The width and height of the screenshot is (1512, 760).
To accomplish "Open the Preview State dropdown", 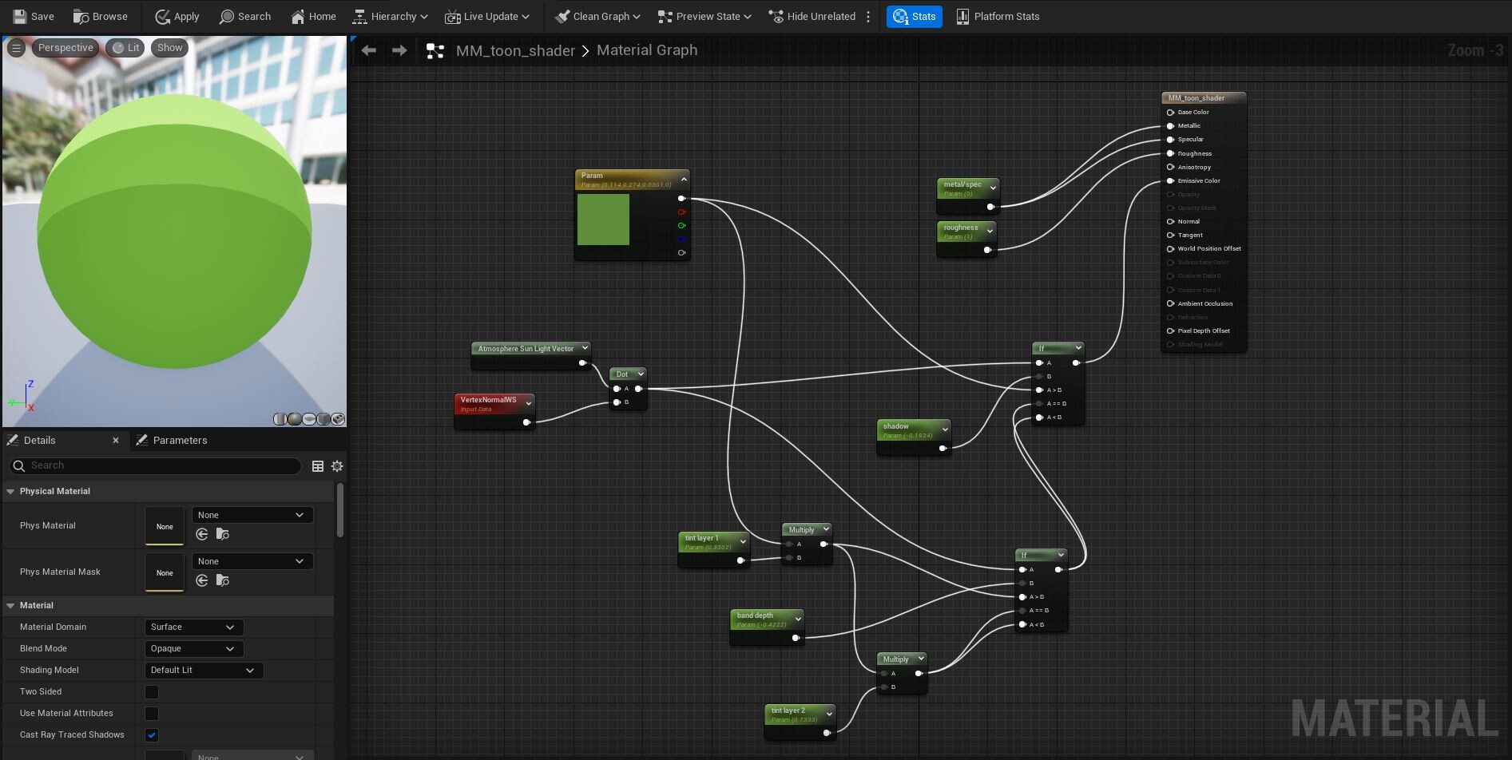I will [704, 16].
